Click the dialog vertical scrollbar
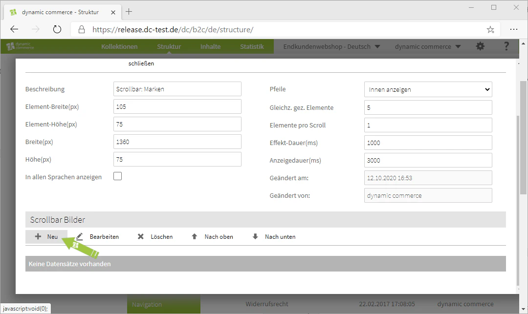Viewport: 528px width, 314px height. point(518,200)
